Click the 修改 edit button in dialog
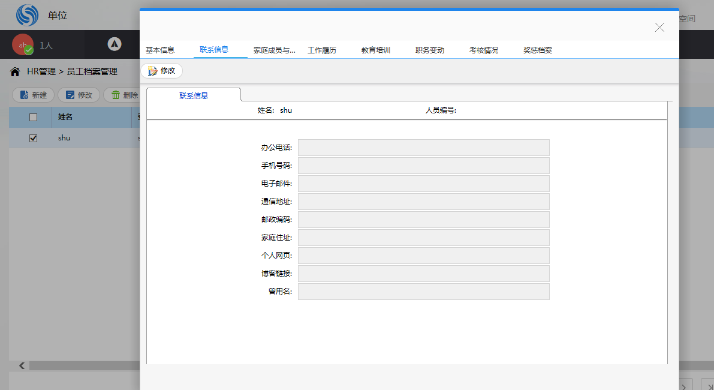The image size is (714, 390). click(x=161, y=71)
